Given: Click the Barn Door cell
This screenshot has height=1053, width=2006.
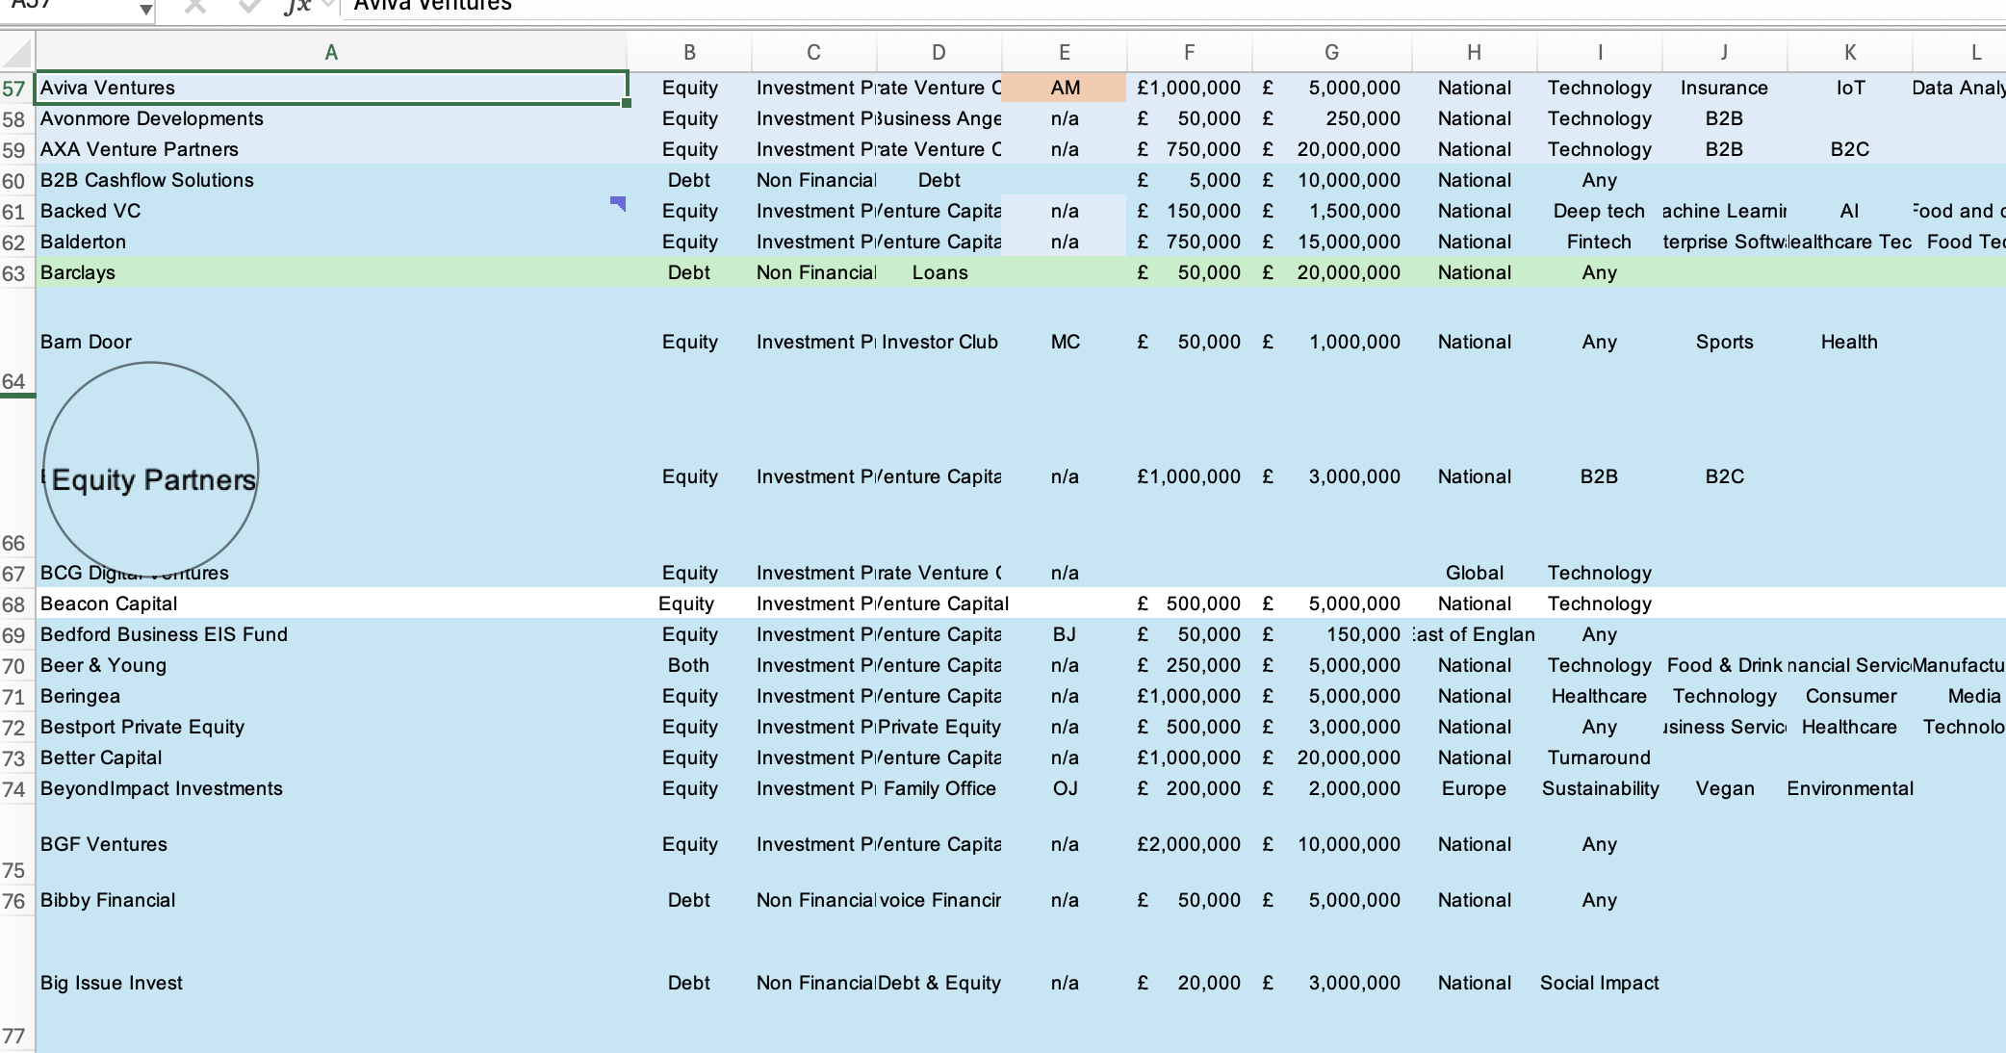Looking at the screenshot, I should (x=331, y=342).
